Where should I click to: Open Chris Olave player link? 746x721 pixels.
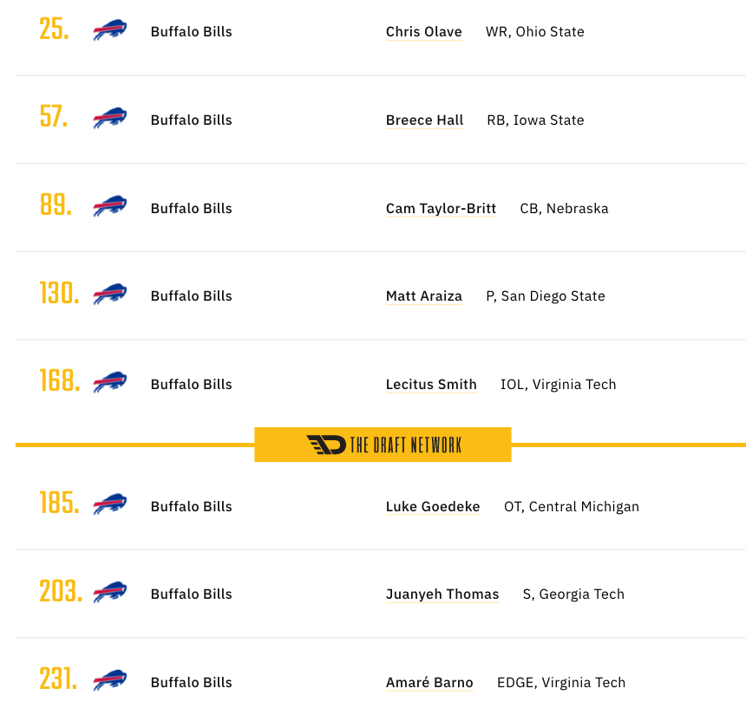(424, 32)
